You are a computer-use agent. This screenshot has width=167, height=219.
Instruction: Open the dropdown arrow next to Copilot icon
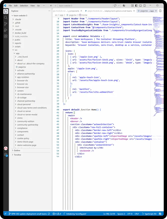[119, 6]
